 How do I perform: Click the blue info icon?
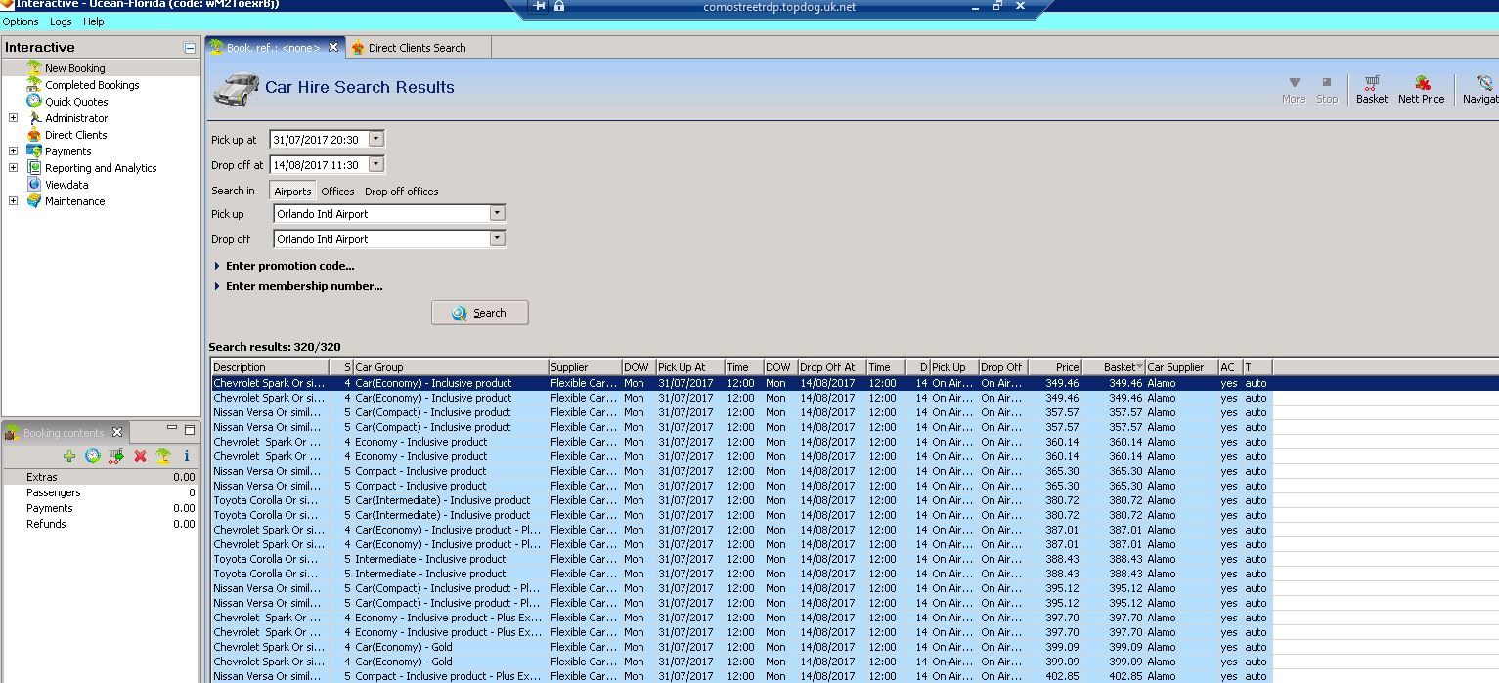[187, 456]
